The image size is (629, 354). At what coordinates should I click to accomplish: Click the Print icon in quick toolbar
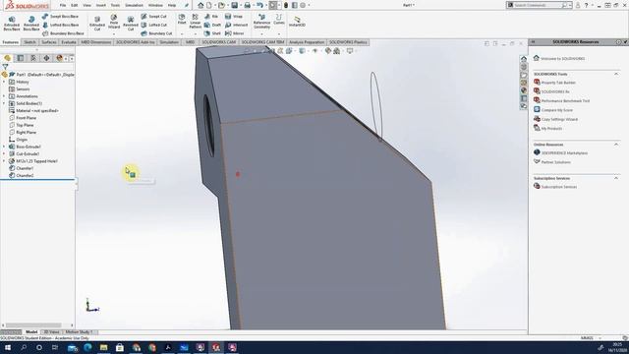[x=248, y=5]
